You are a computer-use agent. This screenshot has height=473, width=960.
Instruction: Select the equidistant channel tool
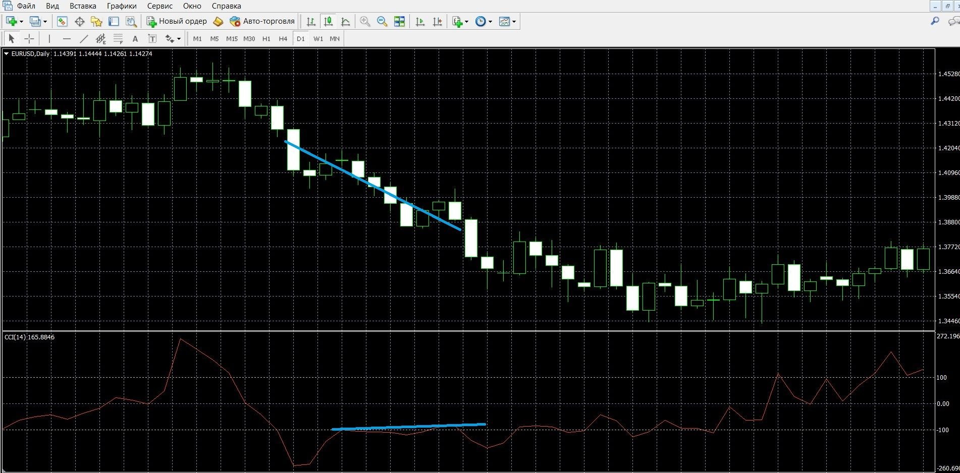(101, 38)
